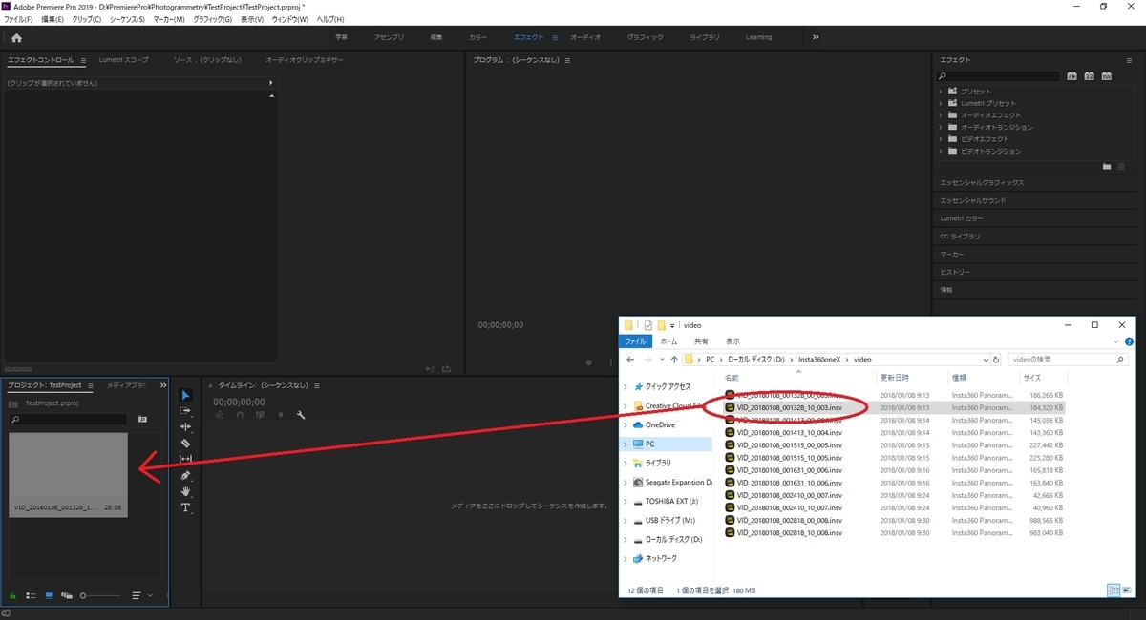Switch to カラー workspace tab
1146x620 pixels.
point(477,37)
